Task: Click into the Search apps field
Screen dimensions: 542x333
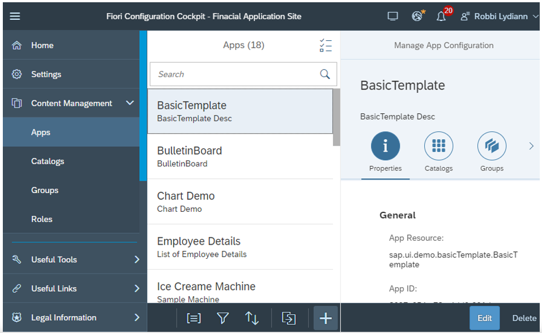Action: 244,74
